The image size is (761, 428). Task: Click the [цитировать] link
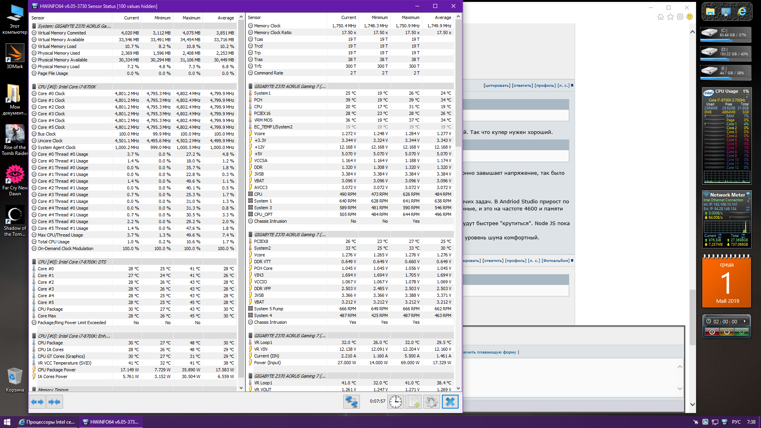tap(496, 86)
